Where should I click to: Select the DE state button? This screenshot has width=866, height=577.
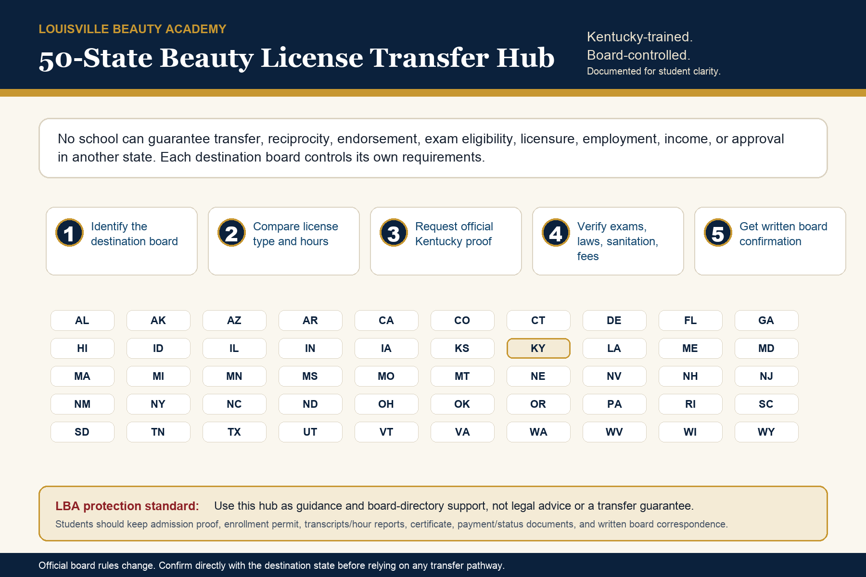pyautogui.click(x=614, y=320)
